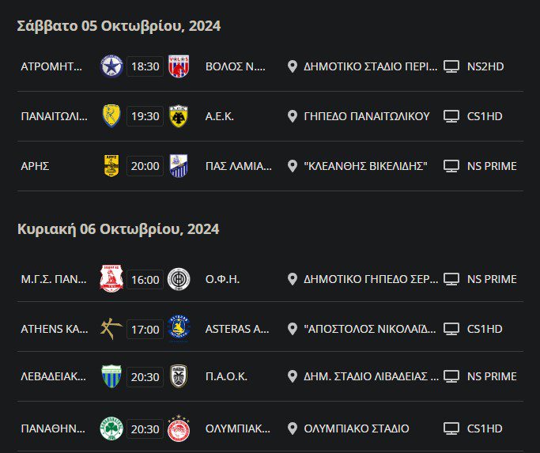
Task: Click the Α.Ε.Κ. team name
Action: click(x=220, y=116)
